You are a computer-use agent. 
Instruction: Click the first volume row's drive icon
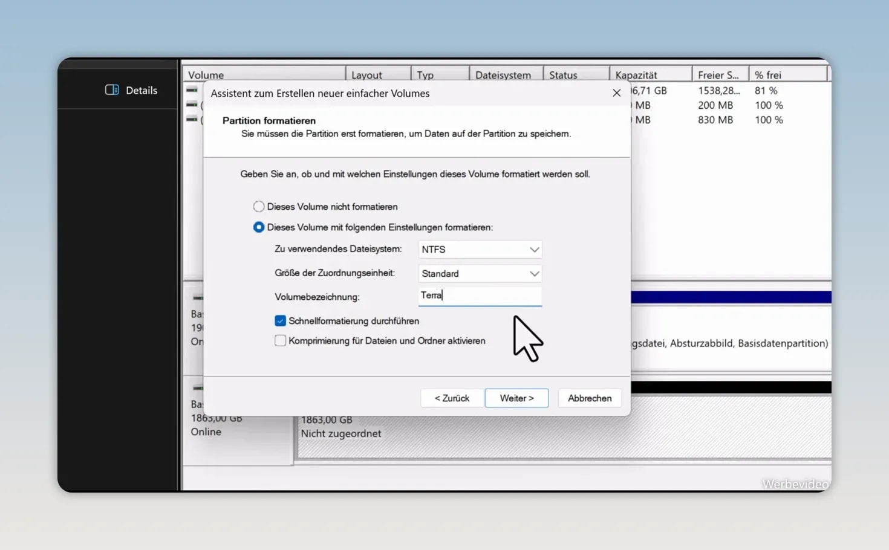point(192,90)
